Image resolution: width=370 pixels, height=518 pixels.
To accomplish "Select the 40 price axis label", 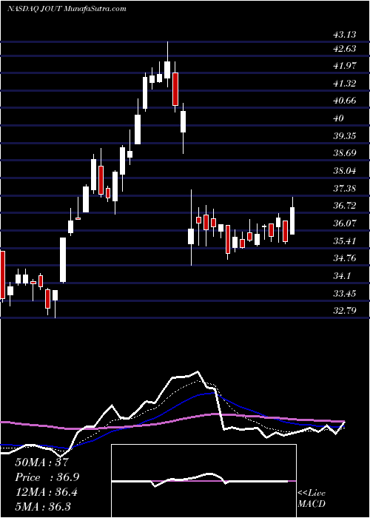I will pyautogui.click(x=338, y=118).
